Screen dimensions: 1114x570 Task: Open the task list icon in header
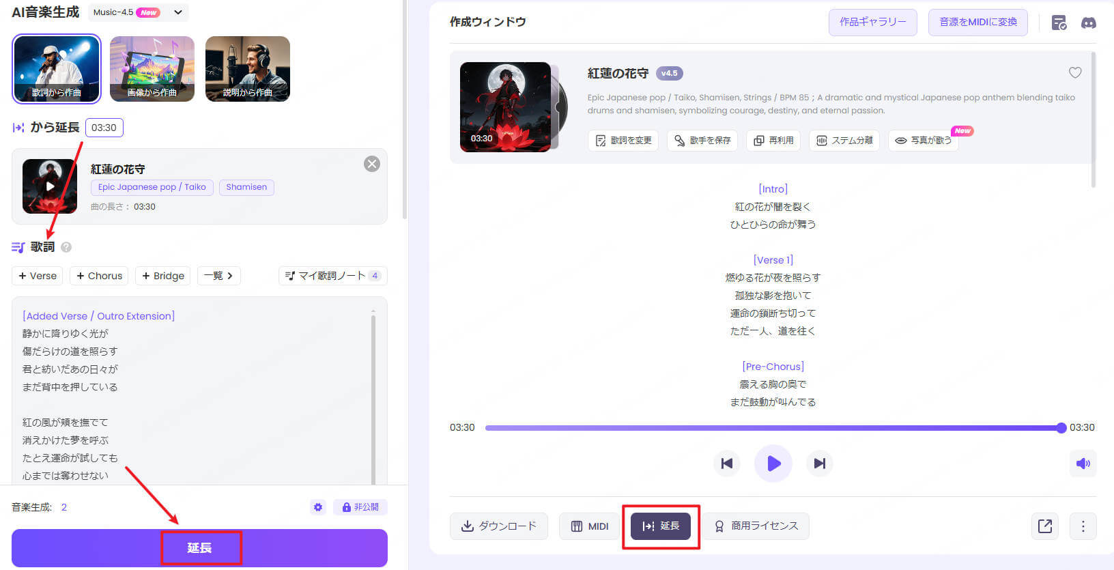point(1059,23)
